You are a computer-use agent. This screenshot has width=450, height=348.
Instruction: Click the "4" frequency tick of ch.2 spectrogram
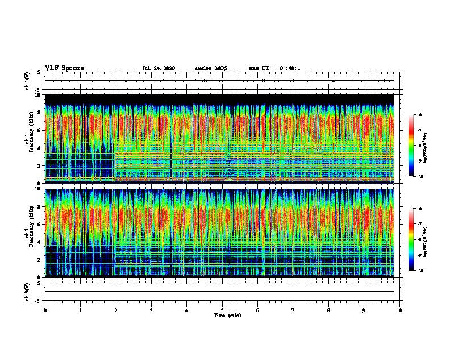(39, 242)
